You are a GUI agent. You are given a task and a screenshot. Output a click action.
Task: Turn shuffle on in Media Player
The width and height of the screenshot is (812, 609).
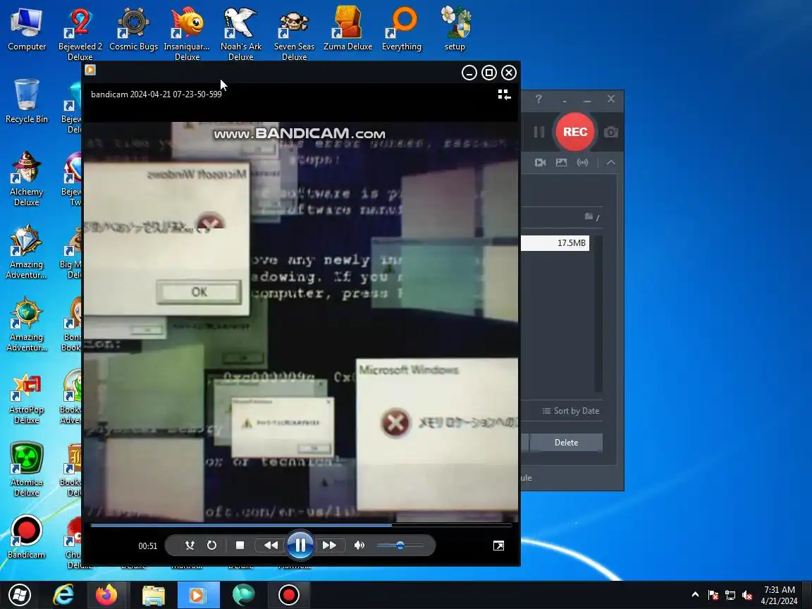coord(190,546)
